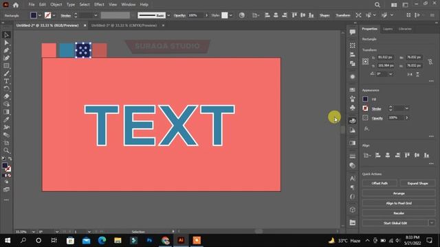Click Horizontal Align Left in control bar

point(267,15)
